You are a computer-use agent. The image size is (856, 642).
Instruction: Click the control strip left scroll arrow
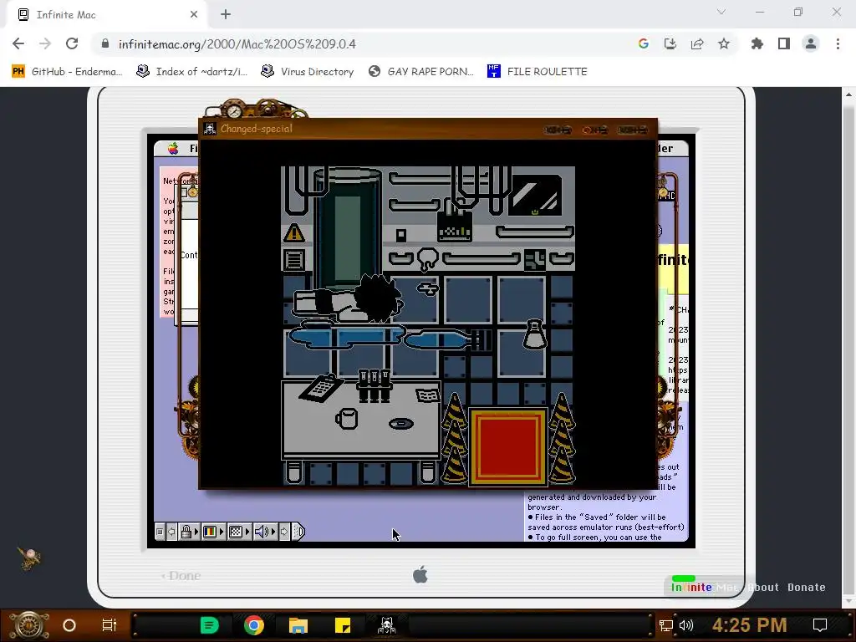[171, 531]
